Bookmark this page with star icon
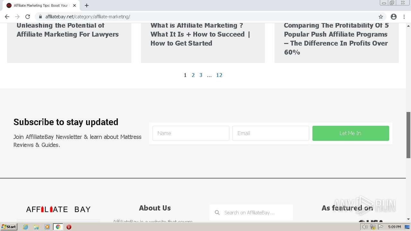Image resolution: width=411 pixels, height=231 pixels. [381, 17]
